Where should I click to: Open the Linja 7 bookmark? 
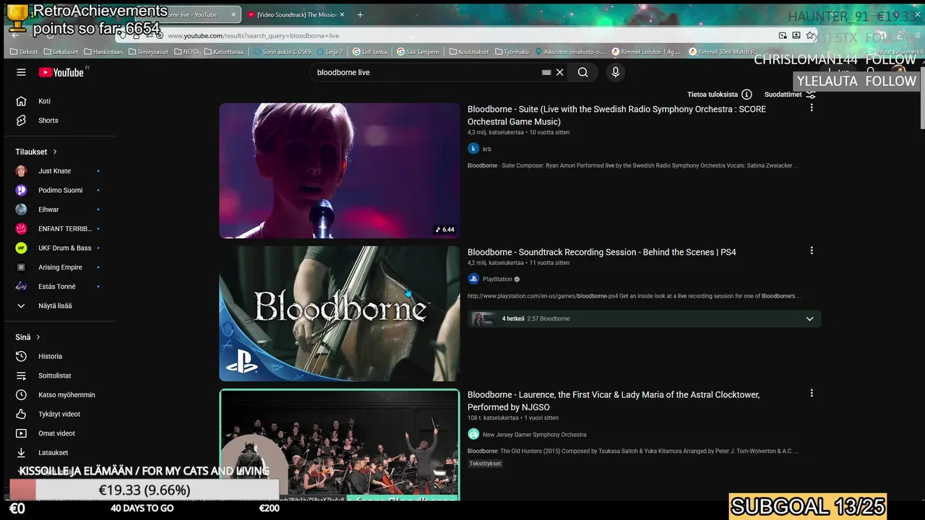[329, 52]
